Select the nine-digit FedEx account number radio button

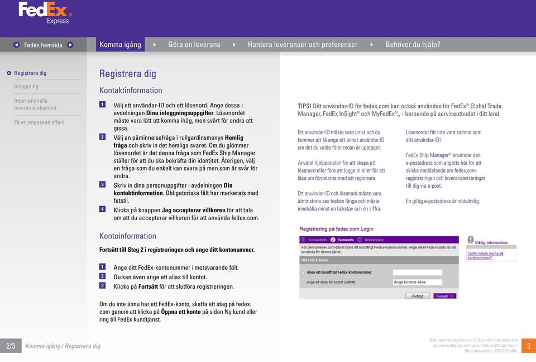[x=303, y=273]
